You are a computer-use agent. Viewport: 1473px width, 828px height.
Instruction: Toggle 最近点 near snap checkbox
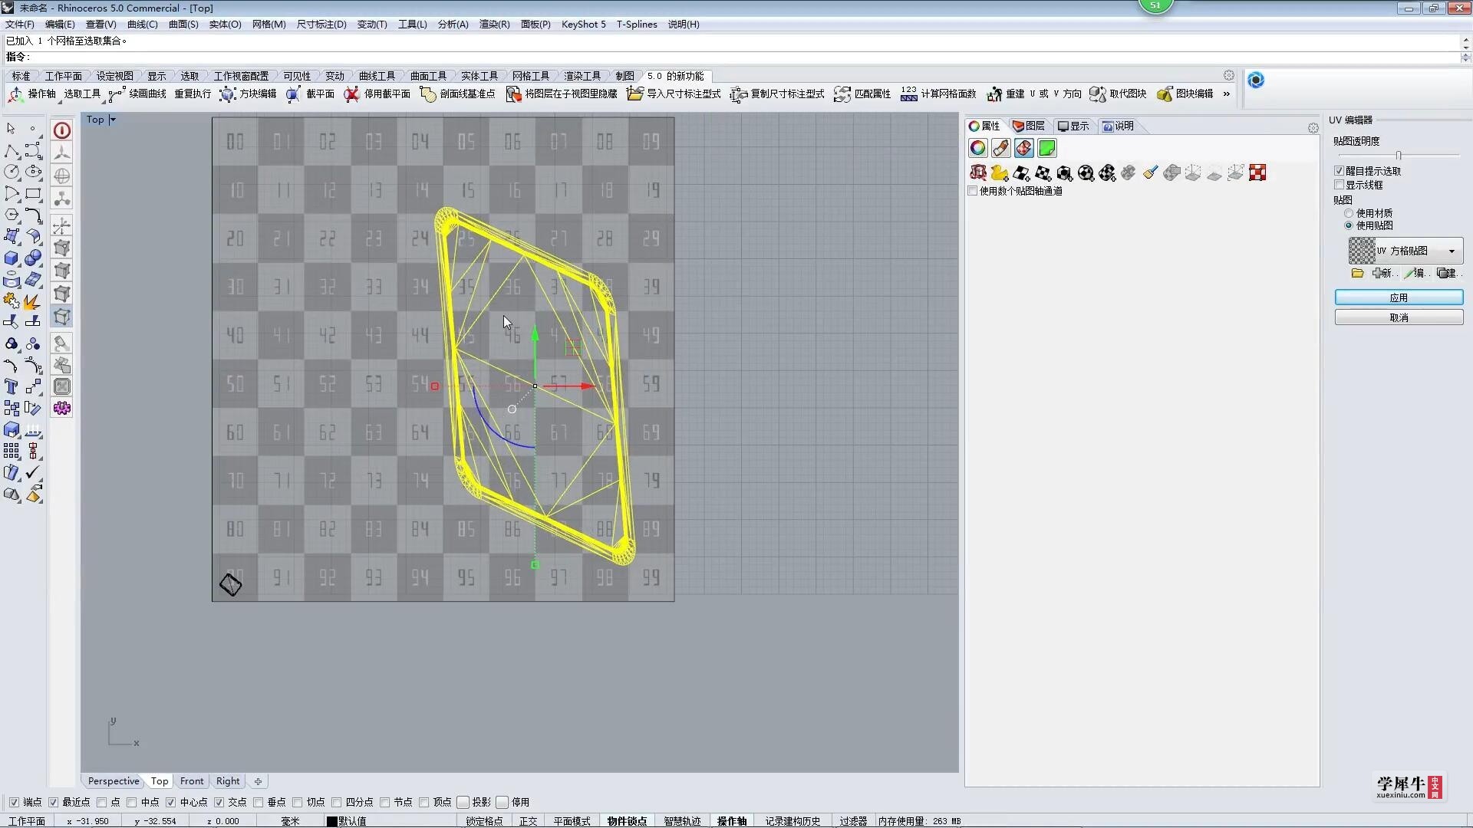tap(53, 802)
